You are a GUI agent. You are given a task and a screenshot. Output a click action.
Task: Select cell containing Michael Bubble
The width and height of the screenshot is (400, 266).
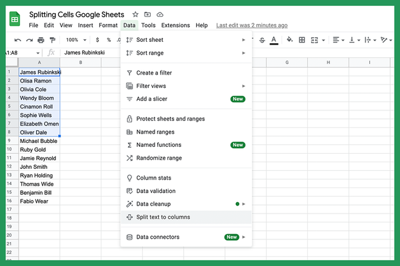[39, 141]
